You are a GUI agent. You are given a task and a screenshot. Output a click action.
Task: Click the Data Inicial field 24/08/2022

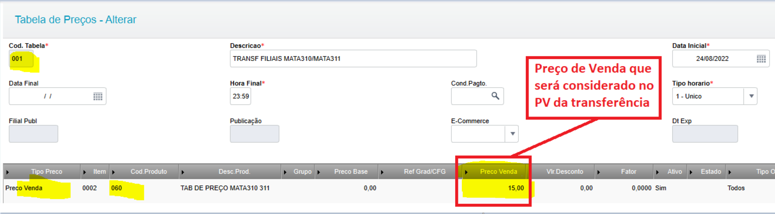(721, 59)
